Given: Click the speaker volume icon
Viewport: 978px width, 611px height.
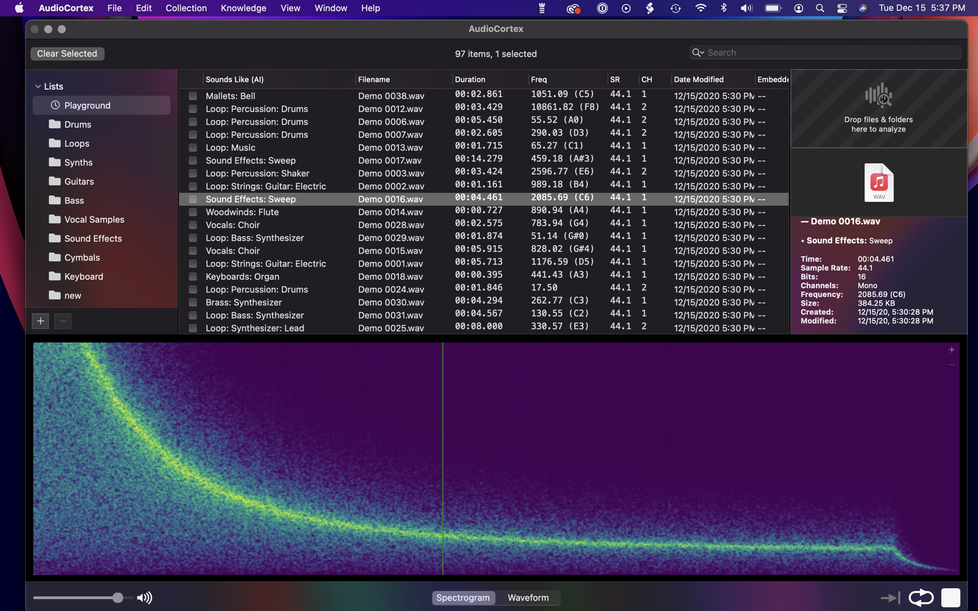Looking at the screenshot, I should point(145,598).
